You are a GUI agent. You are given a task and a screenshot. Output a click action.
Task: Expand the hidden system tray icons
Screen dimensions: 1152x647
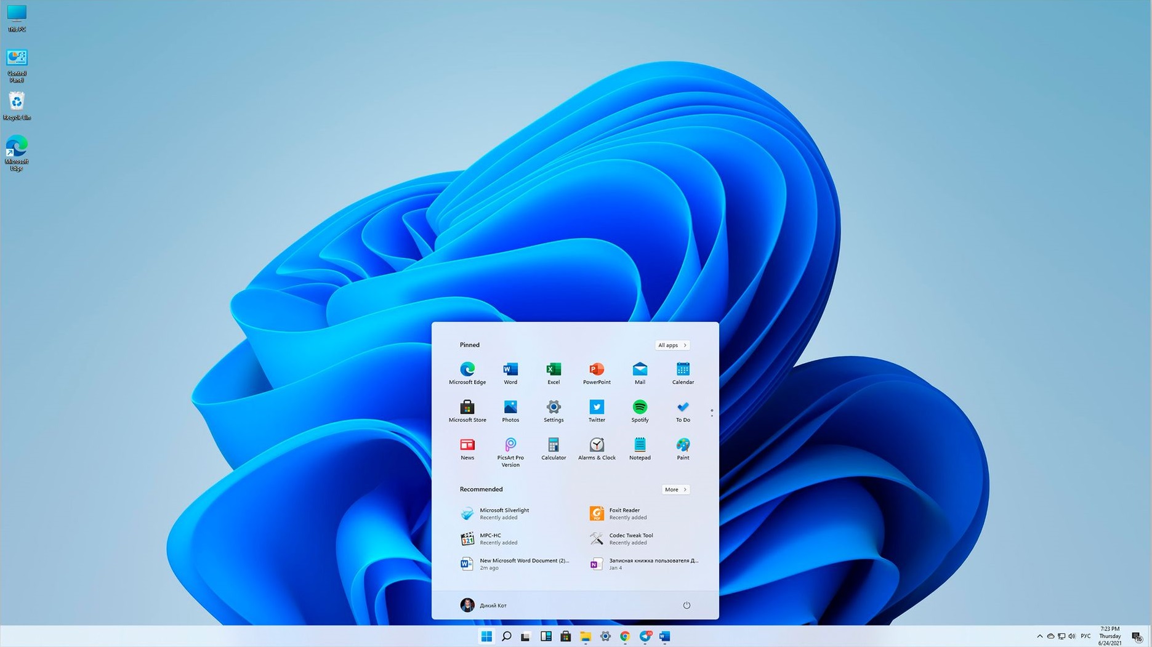coord(1039,637)
